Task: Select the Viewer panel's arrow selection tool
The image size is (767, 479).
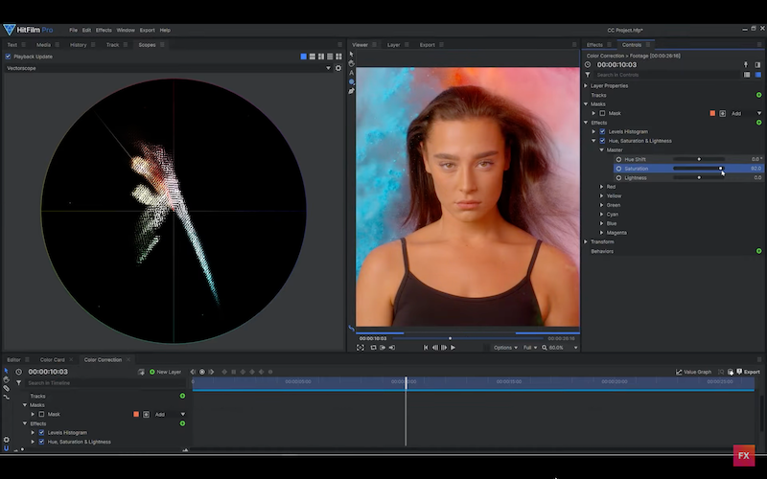Action: tap(351, 55)
